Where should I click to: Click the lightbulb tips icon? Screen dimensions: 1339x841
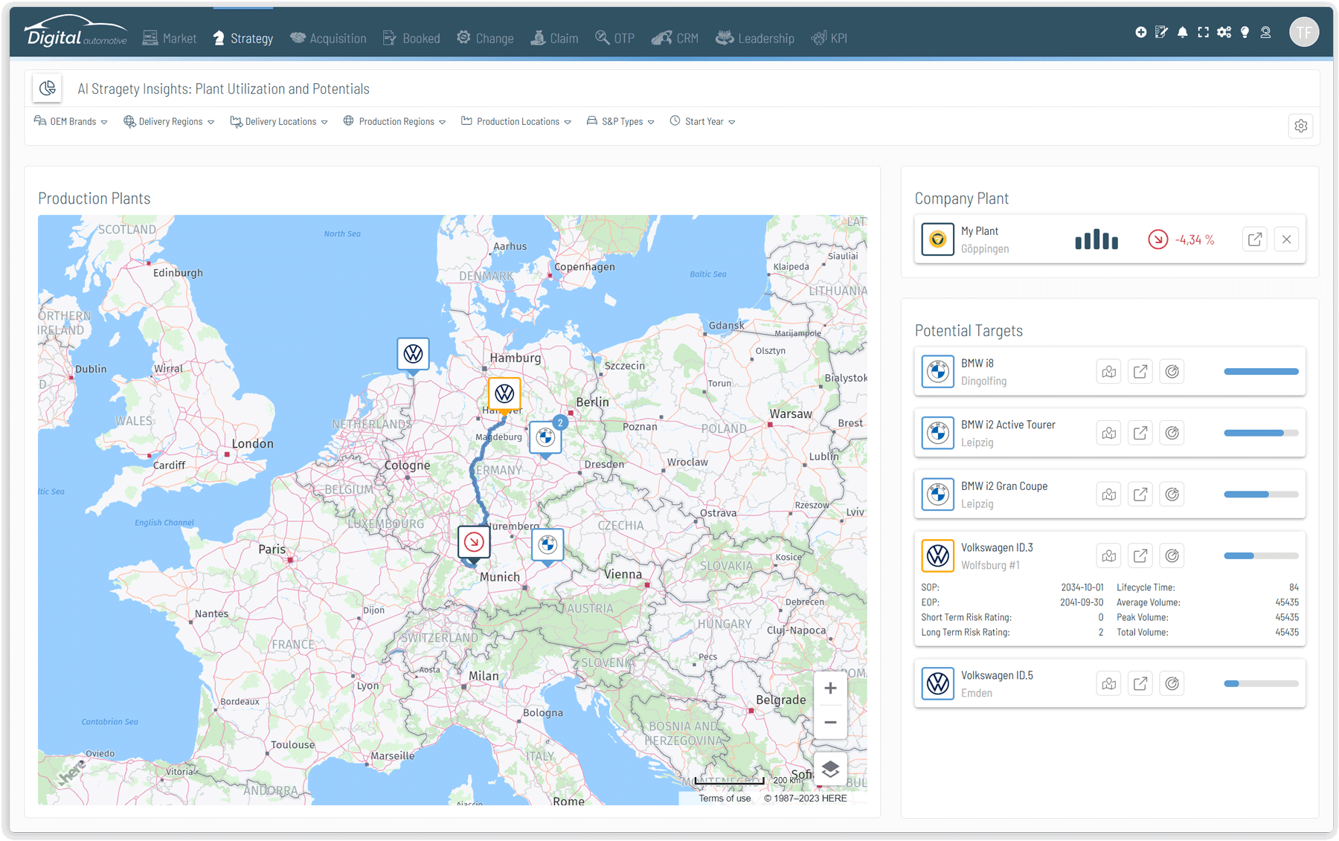pos(1245,32)
